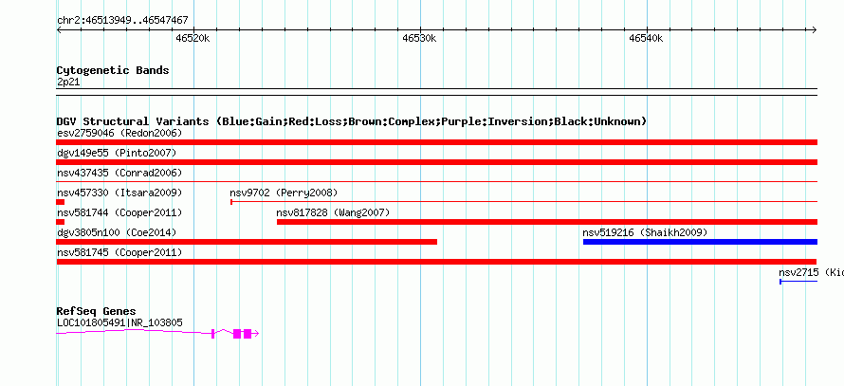Select the 2p21 band label
Screen dimensions: 844x386
[x=68, y=83]
